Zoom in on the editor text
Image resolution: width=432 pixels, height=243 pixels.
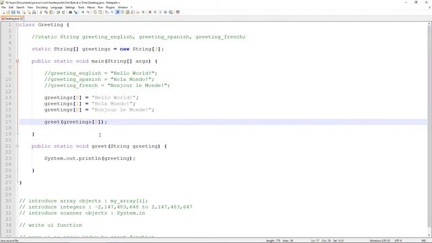click(82, 12)
